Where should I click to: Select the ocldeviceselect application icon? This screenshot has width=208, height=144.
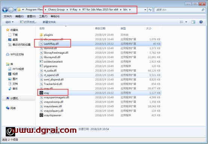pyautogui.click(x=41, y=61)
